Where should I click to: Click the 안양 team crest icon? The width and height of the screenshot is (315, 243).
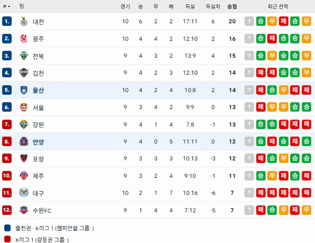[24, 141]
